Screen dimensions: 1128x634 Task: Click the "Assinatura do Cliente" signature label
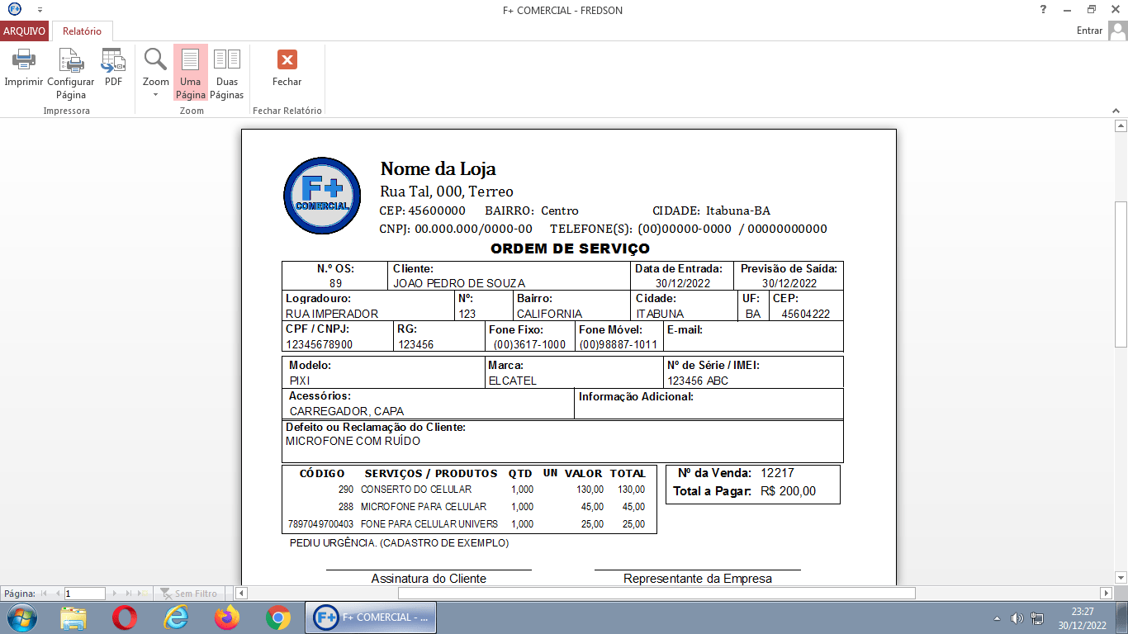coord(429,579)
